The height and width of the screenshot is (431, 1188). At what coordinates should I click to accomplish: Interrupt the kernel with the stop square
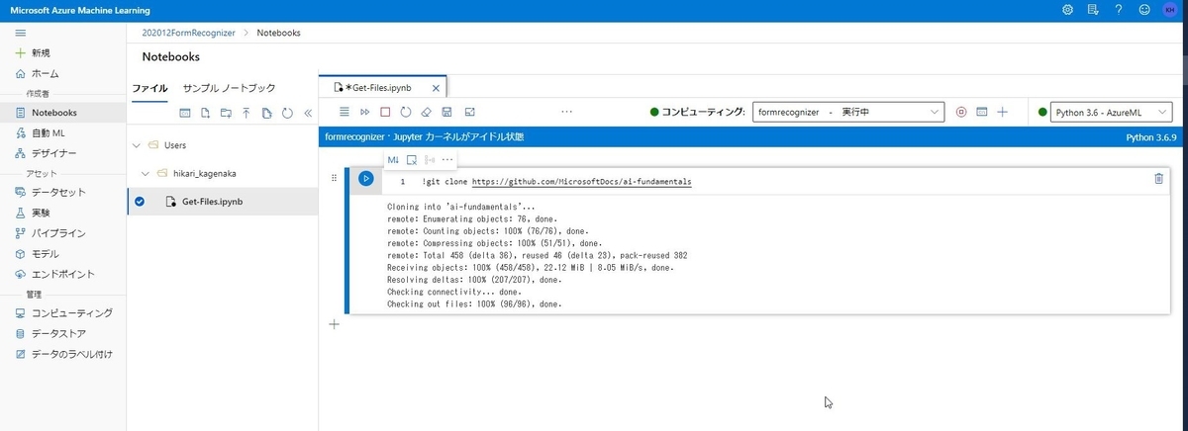[385, 112]
